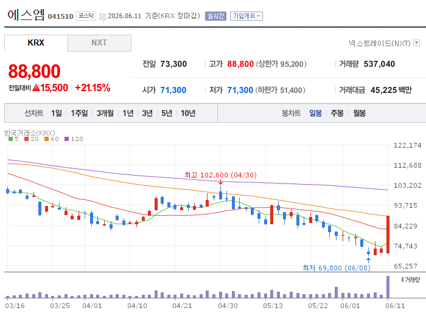Image resolution: width=426 pixels, height=316 pixels.
Task: Click the current price 88,800 in large red
Action: click(34, 71)
